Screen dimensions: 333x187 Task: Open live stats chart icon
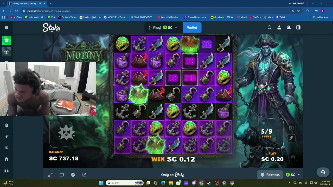click(73, 175)
